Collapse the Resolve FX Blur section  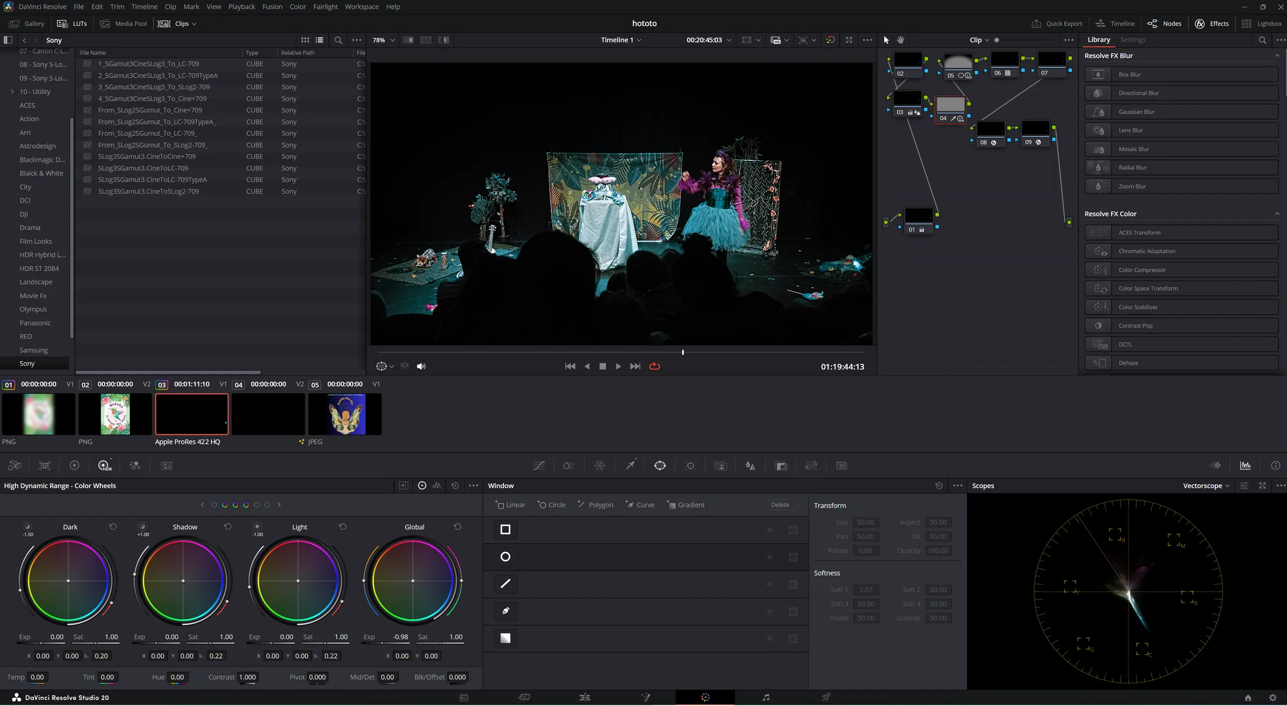1277,56
